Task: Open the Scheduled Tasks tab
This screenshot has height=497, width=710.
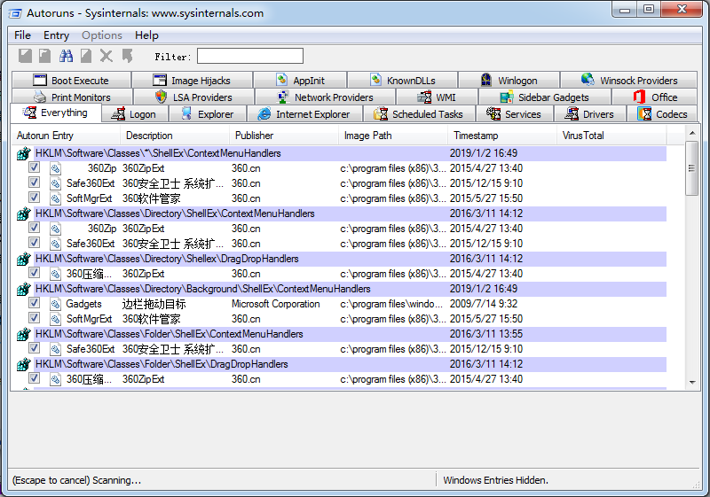Action: coord(418,114)
